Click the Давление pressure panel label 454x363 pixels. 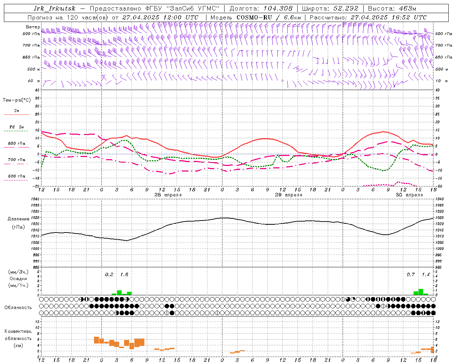18,219
